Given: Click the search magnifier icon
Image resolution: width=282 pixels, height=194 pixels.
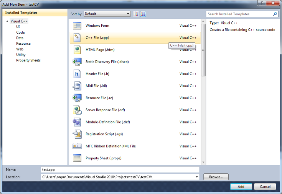Looking at the screenshot, I should click(275, 14).
